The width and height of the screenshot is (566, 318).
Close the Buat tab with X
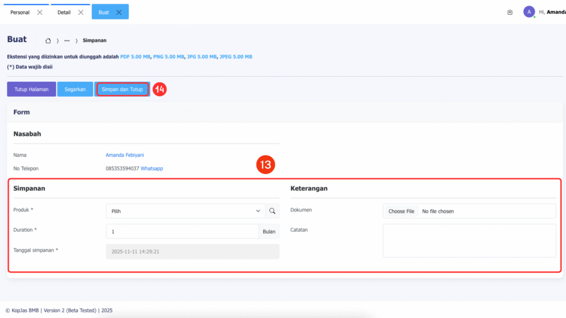(119, 12)
